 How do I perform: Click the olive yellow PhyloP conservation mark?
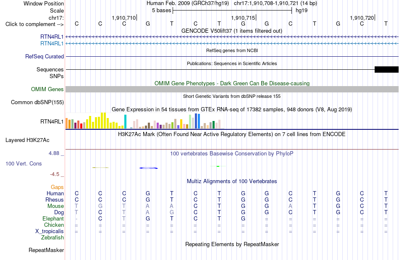pos(100,168)
